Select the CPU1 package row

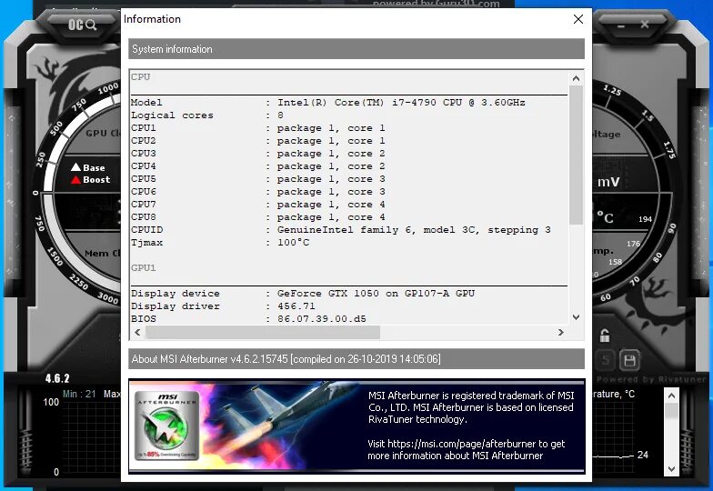click(x=258, y=128)
